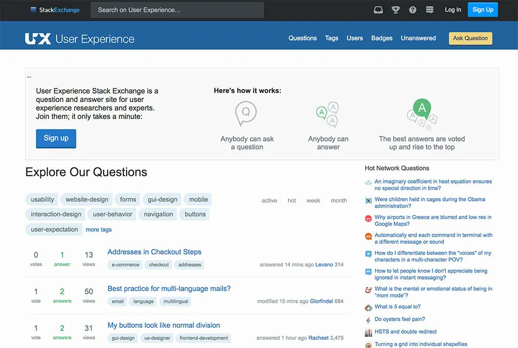The image size is (518, 348).
Task: Click the checkout tag
Action: [x=159, y=265]
